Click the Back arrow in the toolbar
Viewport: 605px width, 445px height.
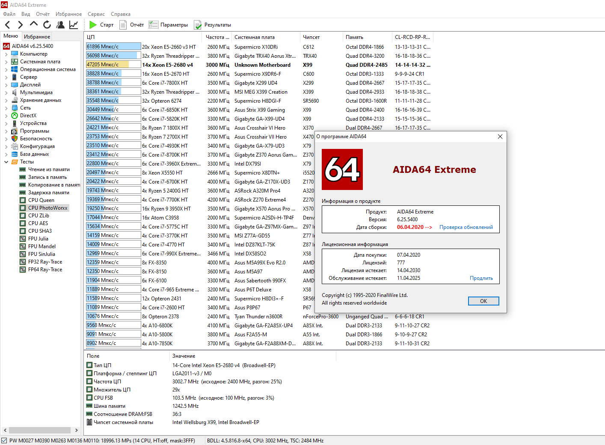click(x=7, y=25)
